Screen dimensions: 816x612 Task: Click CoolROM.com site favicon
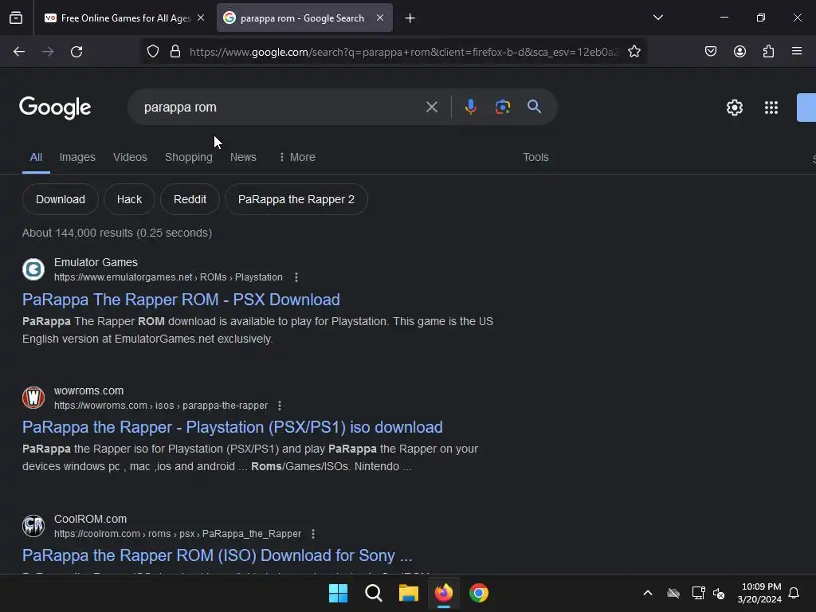point(33,526)
